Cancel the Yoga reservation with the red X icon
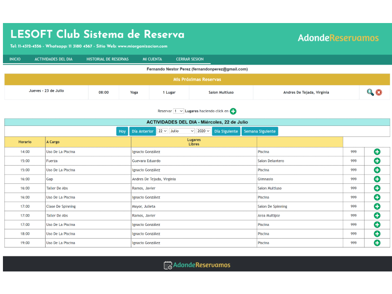The image size is (392, 294). 379,92
